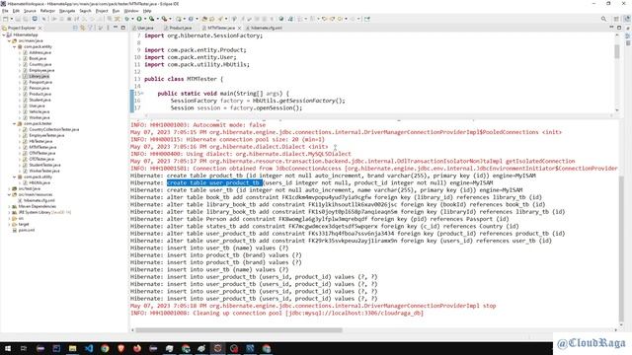This screenshot has height=355, width=632.
Task: Expand the Maven Dependencies node
Action: (9, 206)
